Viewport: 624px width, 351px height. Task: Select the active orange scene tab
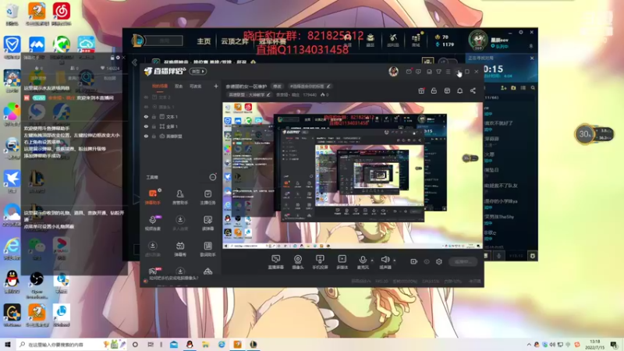point(160,87)
